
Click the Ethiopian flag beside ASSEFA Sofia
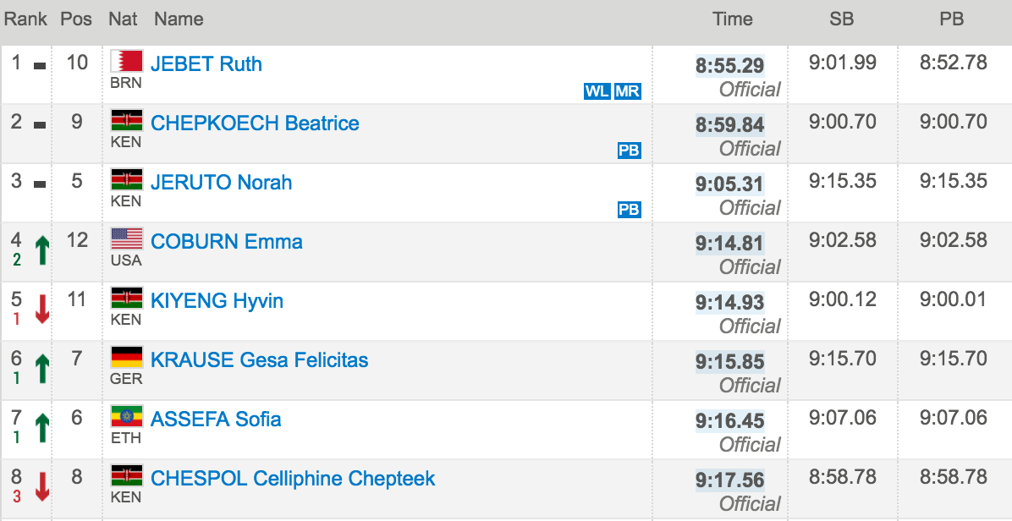point(127,417)
